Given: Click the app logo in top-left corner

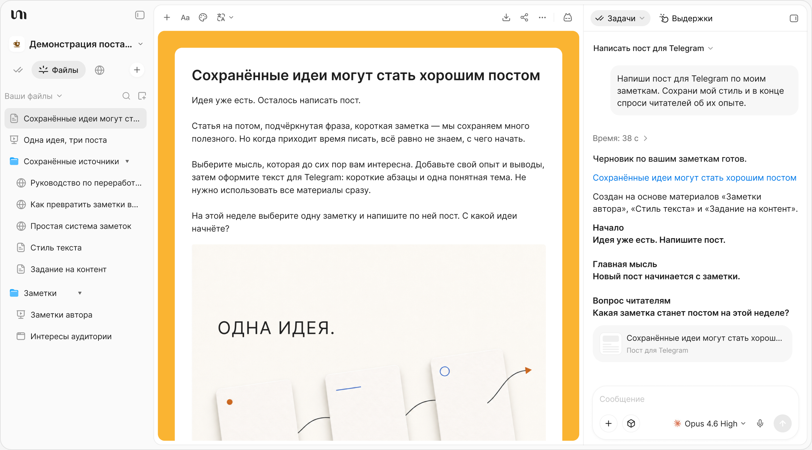Looking at the screenshot, I should tap(19, 15).
